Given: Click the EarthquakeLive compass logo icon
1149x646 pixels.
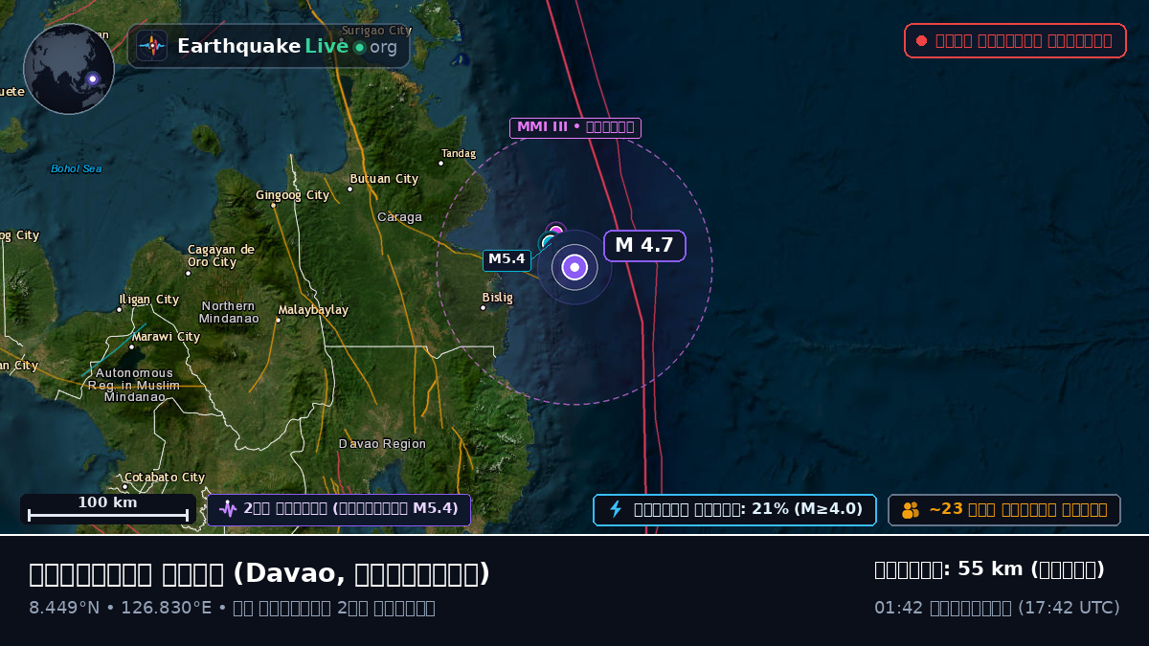Looking at the screenshot, I should coord(151,46).
